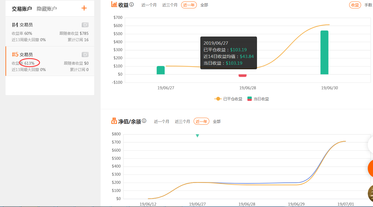Image resolution: width=373 pixels, height=207 pixels.
Task: Toggle the 当日收益 legend series
Action: (258, 99)
